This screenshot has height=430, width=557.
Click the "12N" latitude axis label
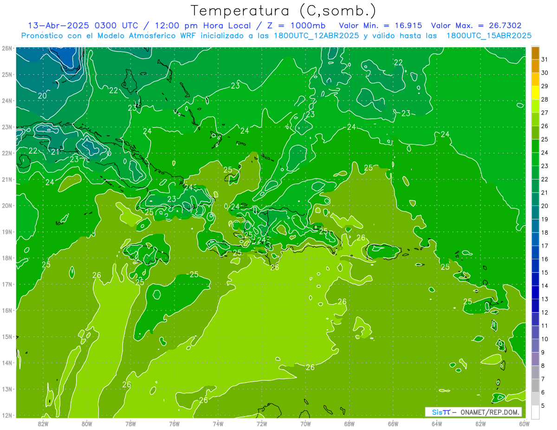pos(6,415)
